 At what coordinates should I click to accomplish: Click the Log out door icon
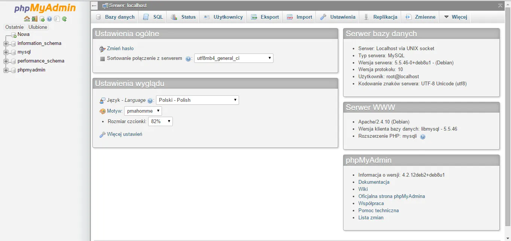[34, 19]
